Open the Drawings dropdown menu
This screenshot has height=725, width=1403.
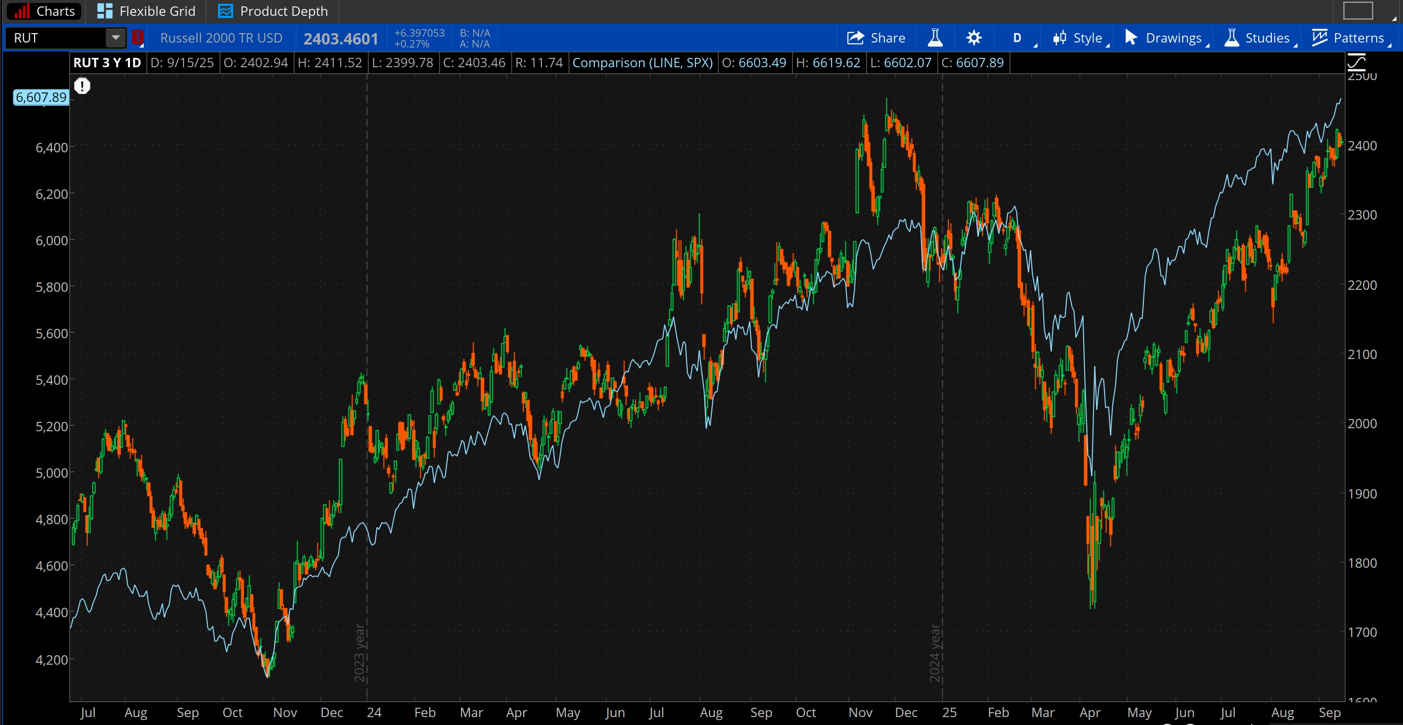[1166, 38]
